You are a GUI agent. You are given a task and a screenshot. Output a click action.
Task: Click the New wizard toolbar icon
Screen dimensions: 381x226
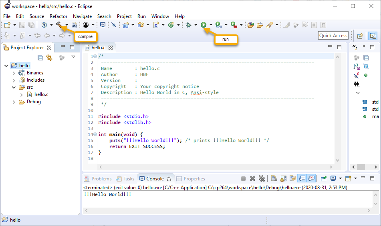click(8, 25)
